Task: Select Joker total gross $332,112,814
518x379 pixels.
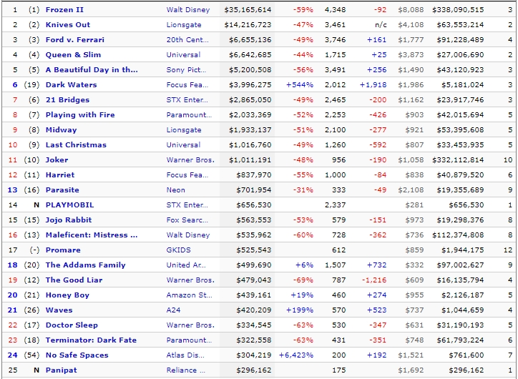Action: 458,159
